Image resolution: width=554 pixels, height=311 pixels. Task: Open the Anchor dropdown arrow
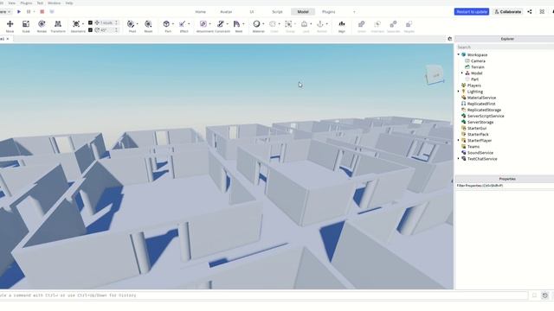click(327, 24)
